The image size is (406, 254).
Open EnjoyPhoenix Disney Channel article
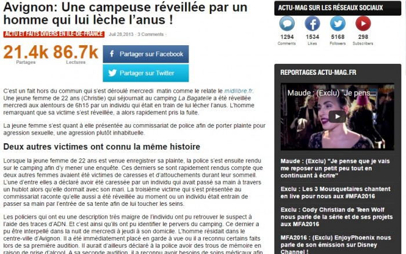tap(336, 244)
